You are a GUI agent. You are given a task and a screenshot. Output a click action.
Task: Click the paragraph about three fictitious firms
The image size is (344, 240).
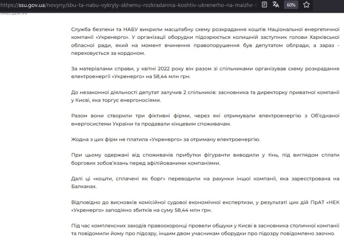[x=206, y=120]
